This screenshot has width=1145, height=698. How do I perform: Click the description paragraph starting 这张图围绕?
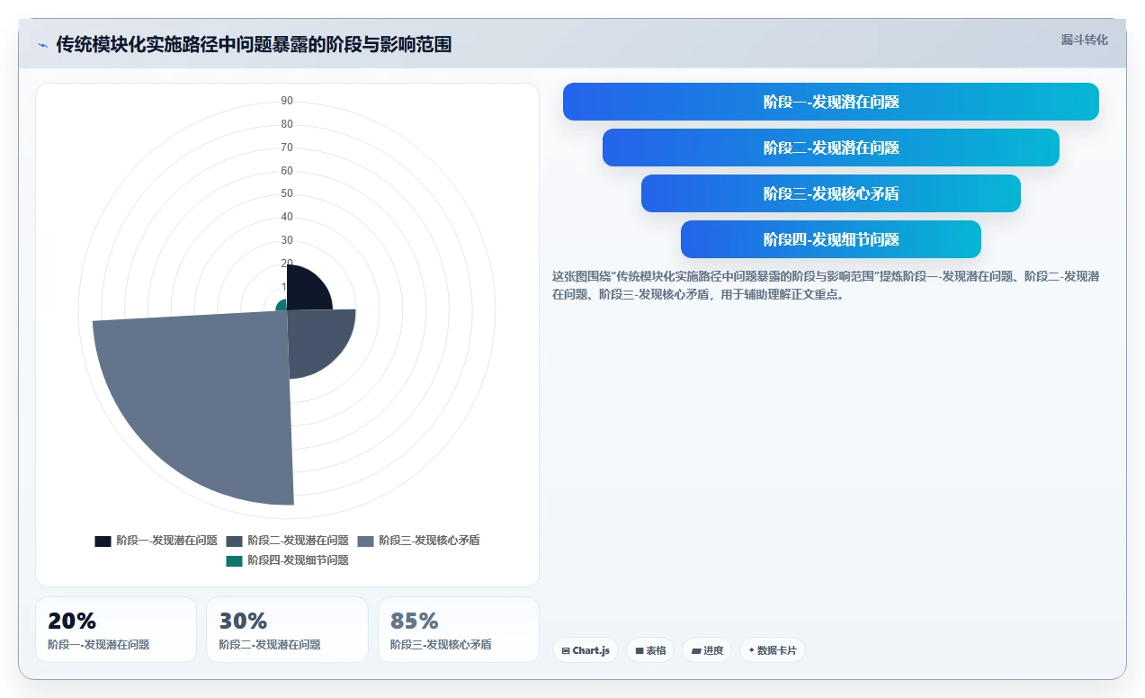pyautogui.click(x=826, y=285)
